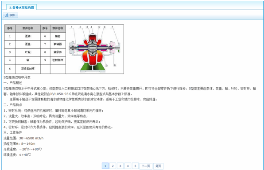Click the S型单级双吸中开泵 title text

(x=17, y=77)
